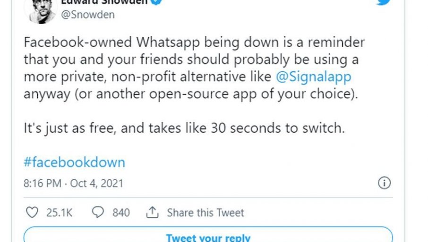
Task: Click the #facebookdown hashtag
Action: click(x=74, y=162)
